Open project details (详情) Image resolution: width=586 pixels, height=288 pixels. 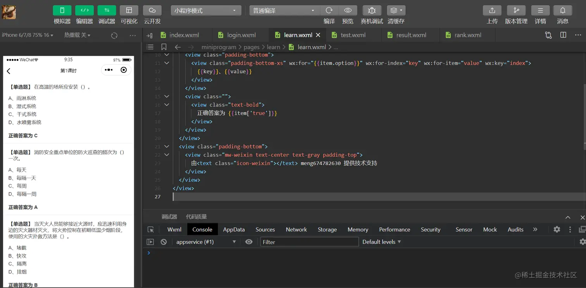[540, 10]
